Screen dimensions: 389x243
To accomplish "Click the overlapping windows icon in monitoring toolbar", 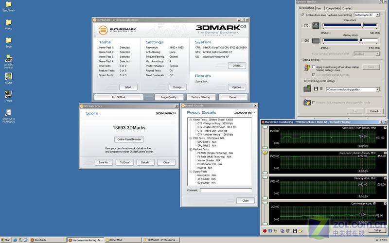I will pos(283,231).
